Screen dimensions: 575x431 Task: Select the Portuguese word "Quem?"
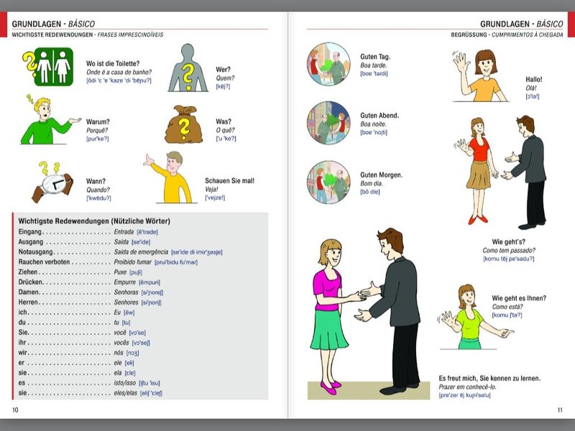point(225,78)
